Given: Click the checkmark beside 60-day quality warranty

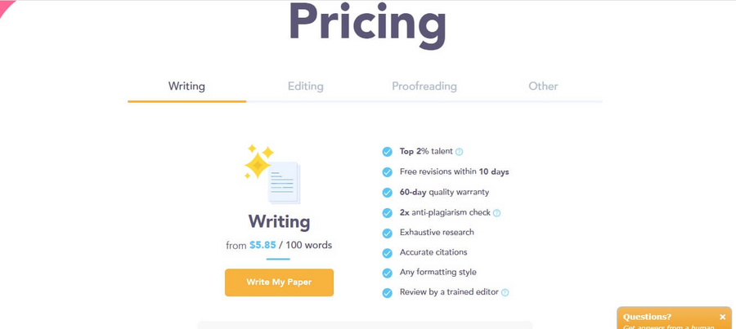Looking at the screenshot, I should 388,193.
